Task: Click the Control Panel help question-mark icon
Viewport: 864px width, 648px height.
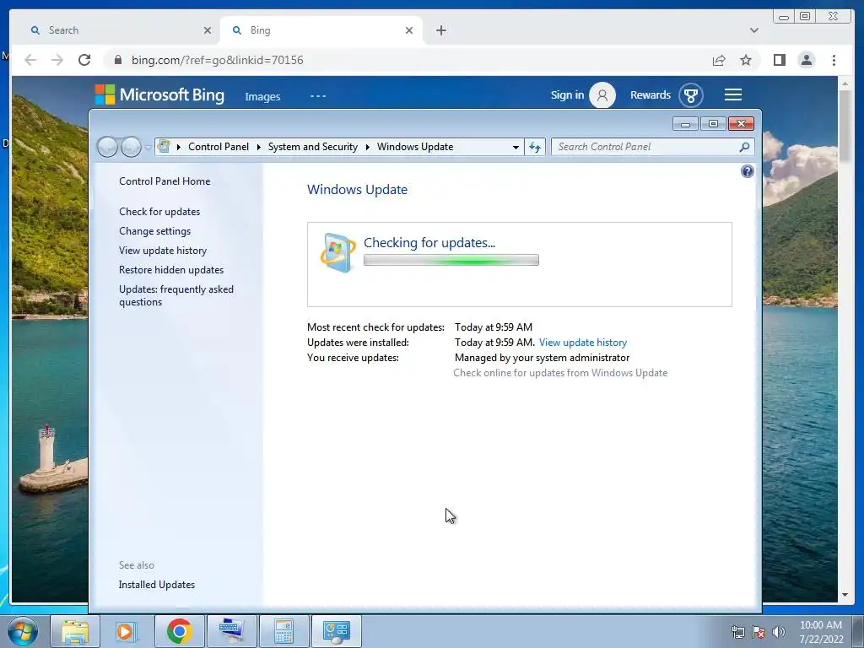Action: [x=748, y=171]
